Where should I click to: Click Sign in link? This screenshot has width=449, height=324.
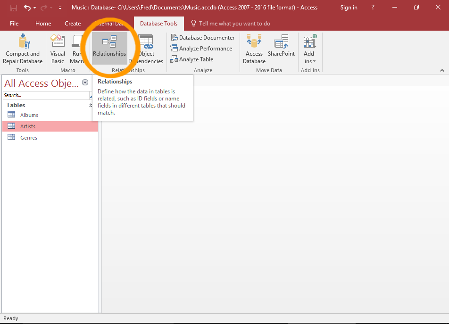click(349, 8)
